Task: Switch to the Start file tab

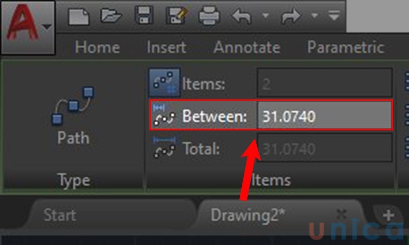Action: [x=60, y=215]
